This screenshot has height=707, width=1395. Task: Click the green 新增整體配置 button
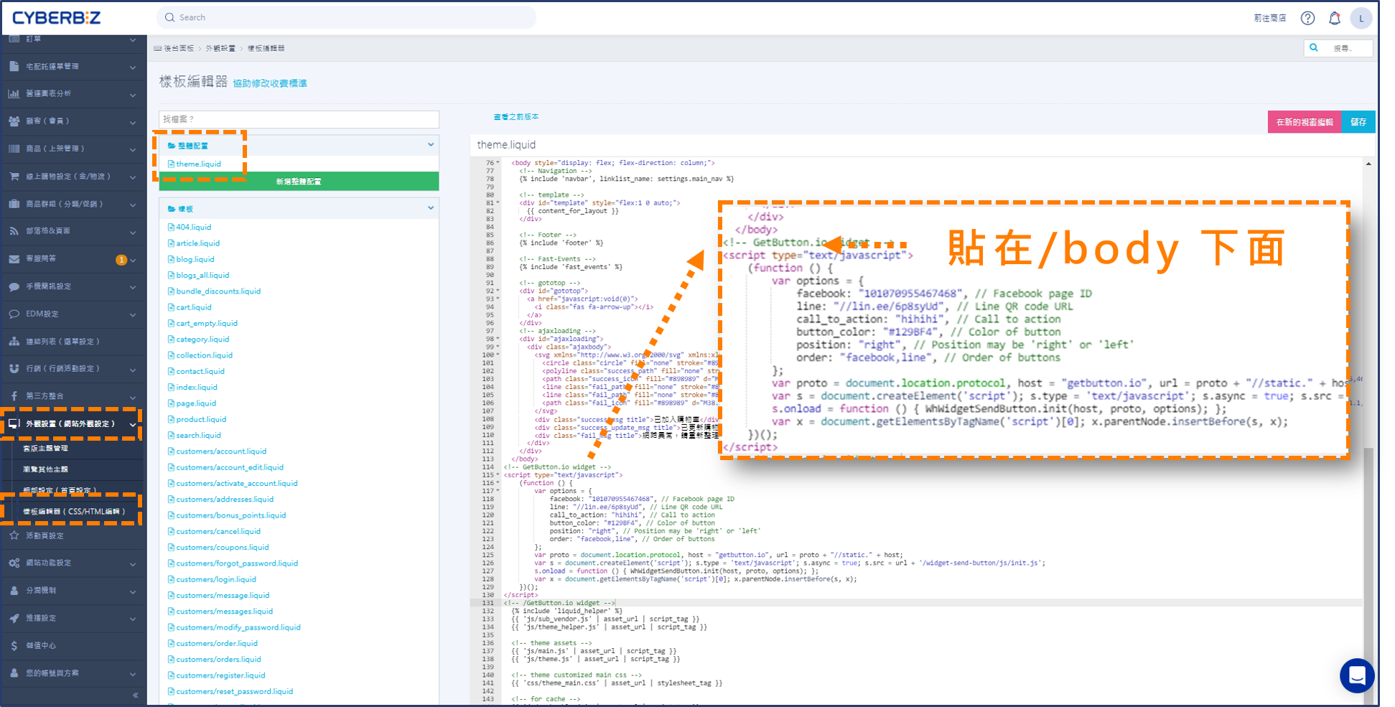click(x=299, y=182)
